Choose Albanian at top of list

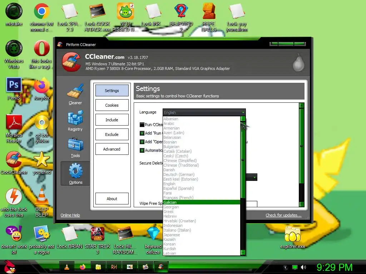[x=202, y=119]
